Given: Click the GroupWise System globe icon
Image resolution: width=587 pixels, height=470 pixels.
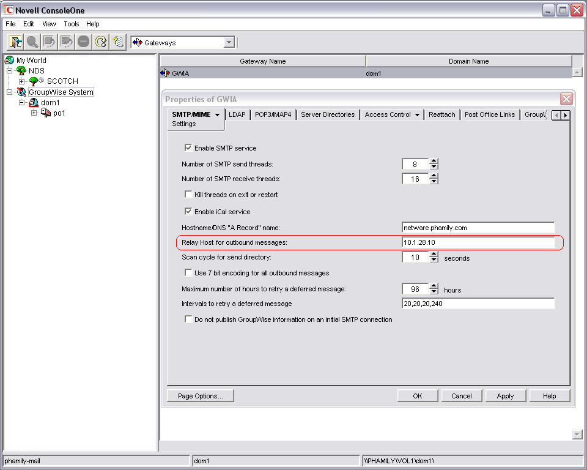Looking at the screenshot, I should [21, 92].
